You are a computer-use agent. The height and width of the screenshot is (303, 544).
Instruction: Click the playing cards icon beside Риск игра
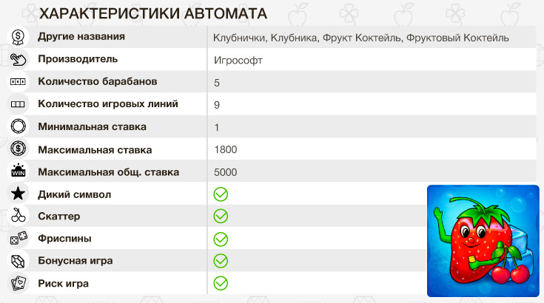19,283
